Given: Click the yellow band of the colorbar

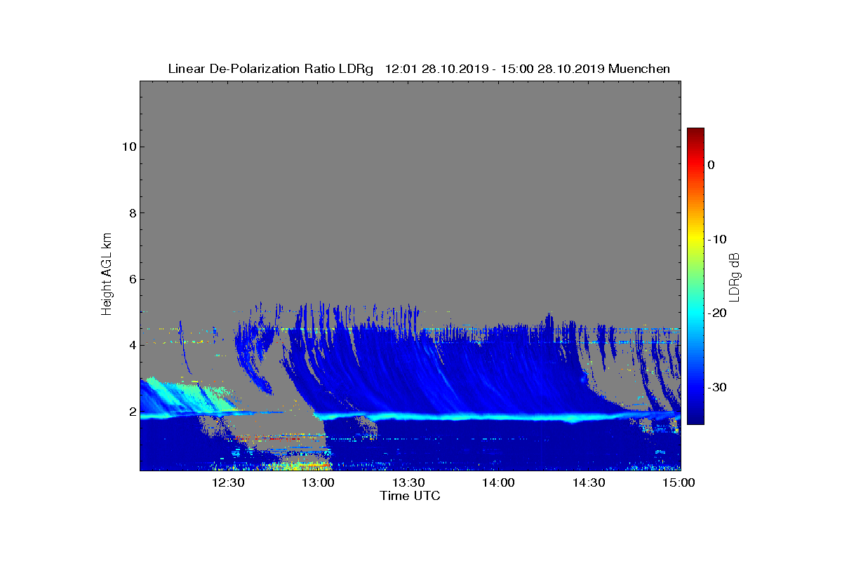Looking at the screenshot, I should [x=695, y=239].
